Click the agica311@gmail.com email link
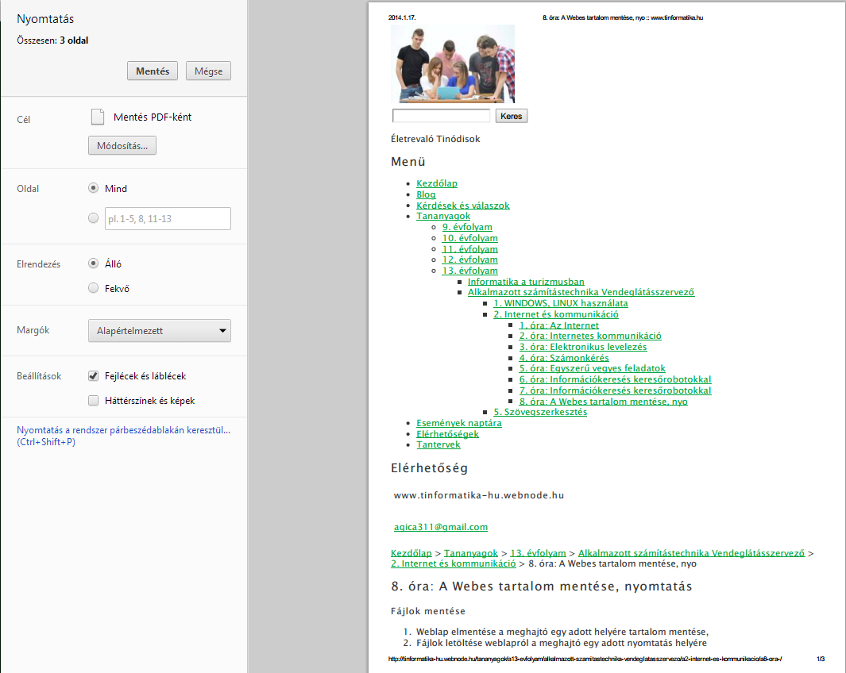846x673 pixels. tap(441, 527)
